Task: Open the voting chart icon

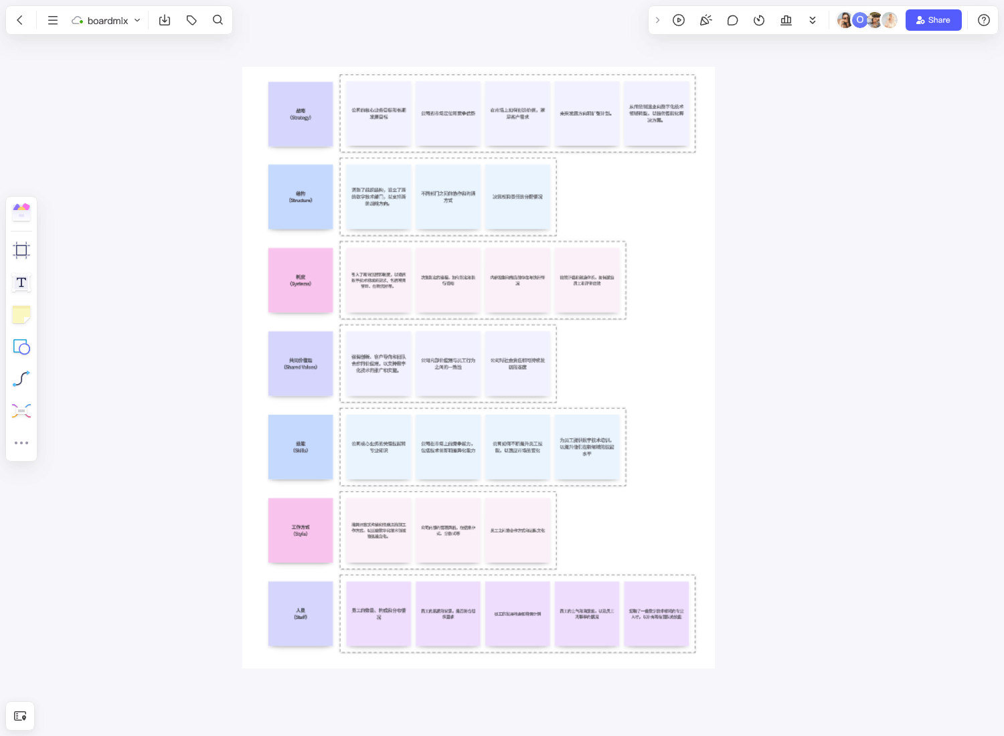Action: point(786,20)
